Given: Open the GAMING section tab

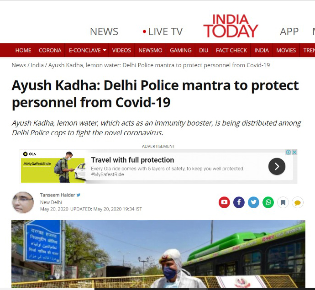Looking at the screenshot, I should (181, 50).
